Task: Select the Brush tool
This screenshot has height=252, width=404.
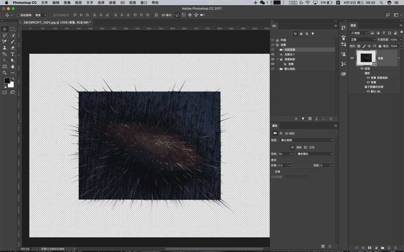Action: point(12,42)
